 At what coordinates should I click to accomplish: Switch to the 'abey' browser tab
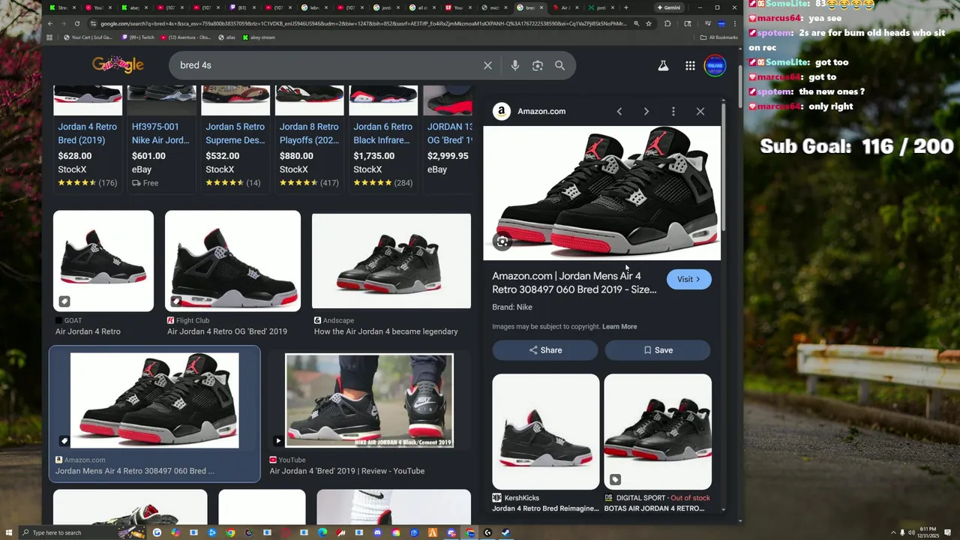133,7
